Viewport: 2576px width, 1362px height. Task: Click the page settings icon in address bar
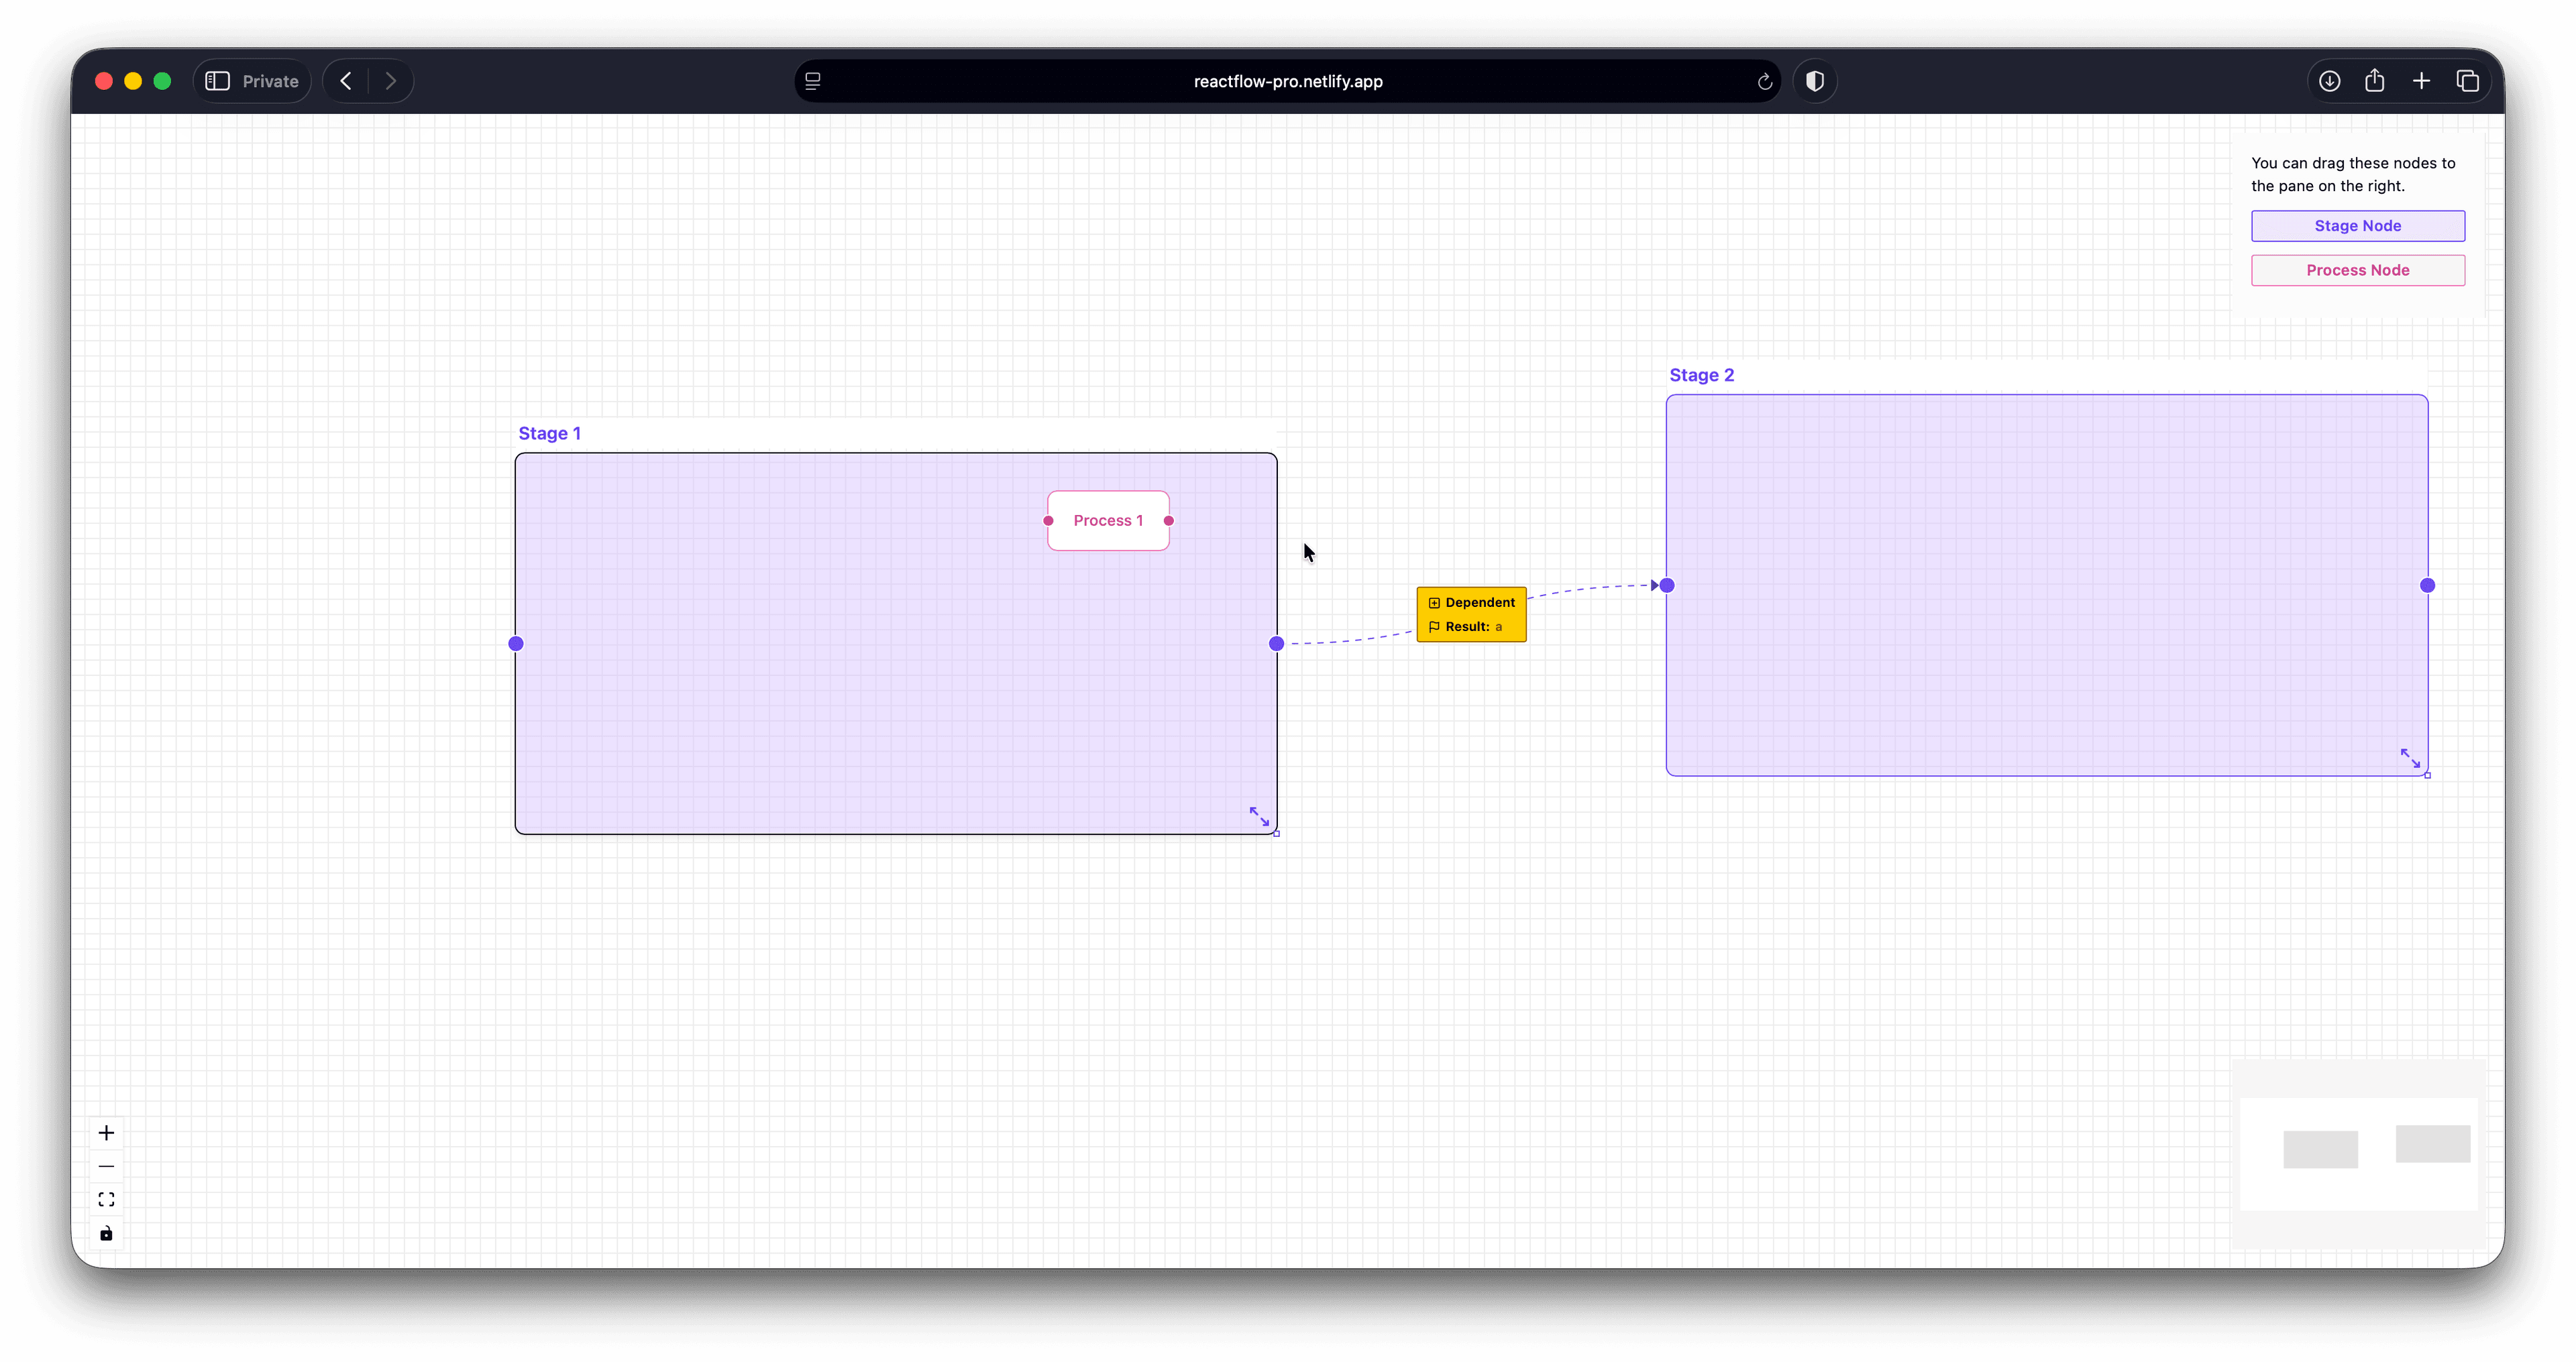tap(813, 81)
